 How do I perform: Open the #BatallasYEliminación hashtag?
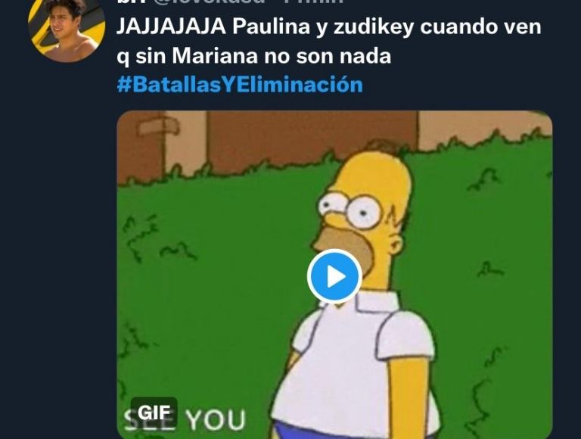pyautogui.click(x=240, y=85)
